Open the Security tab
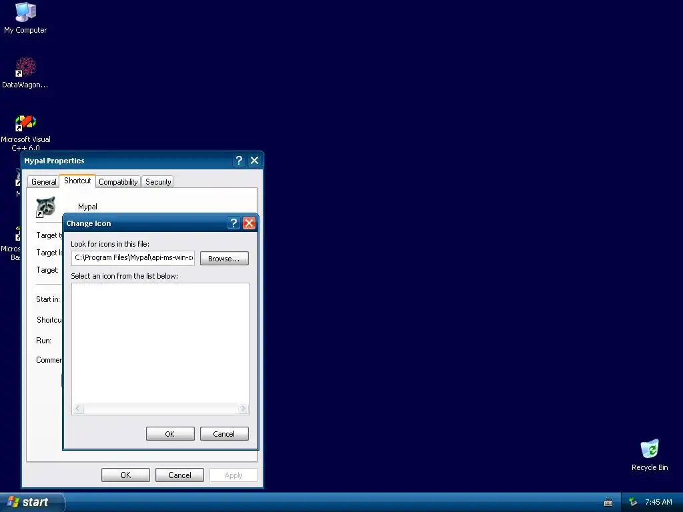Screen dimensions: 683x512 click(x=157, y=182)
